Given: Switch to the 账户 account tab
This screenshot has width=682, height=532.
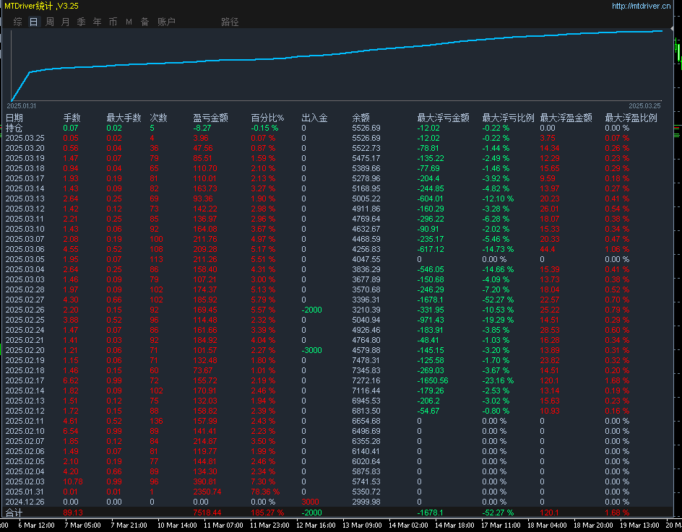Looking at the screenshot, I should point(166,22).
